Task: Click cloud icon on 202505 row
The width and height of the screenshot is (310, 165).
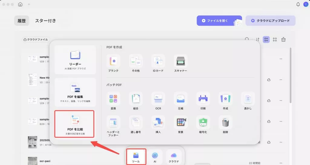Action: 269,142
